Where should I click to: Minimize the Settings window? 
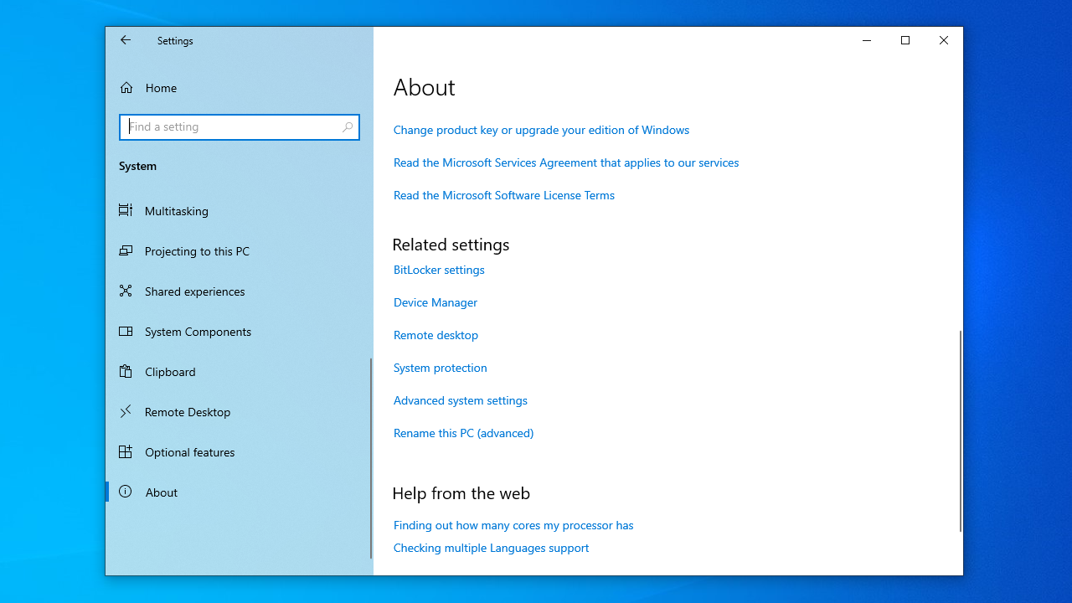tap(867, 40)
